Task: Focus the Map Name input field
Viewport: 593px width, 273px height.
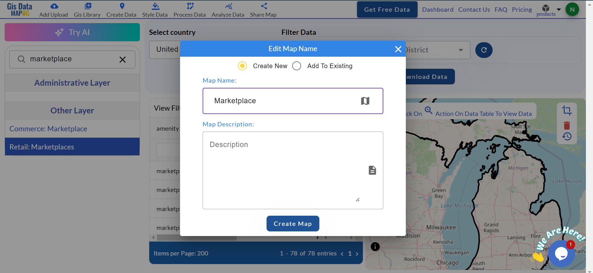Action: point(293,101)
